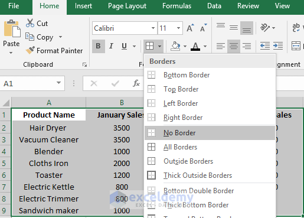Click the Copy button

(40, 37)
